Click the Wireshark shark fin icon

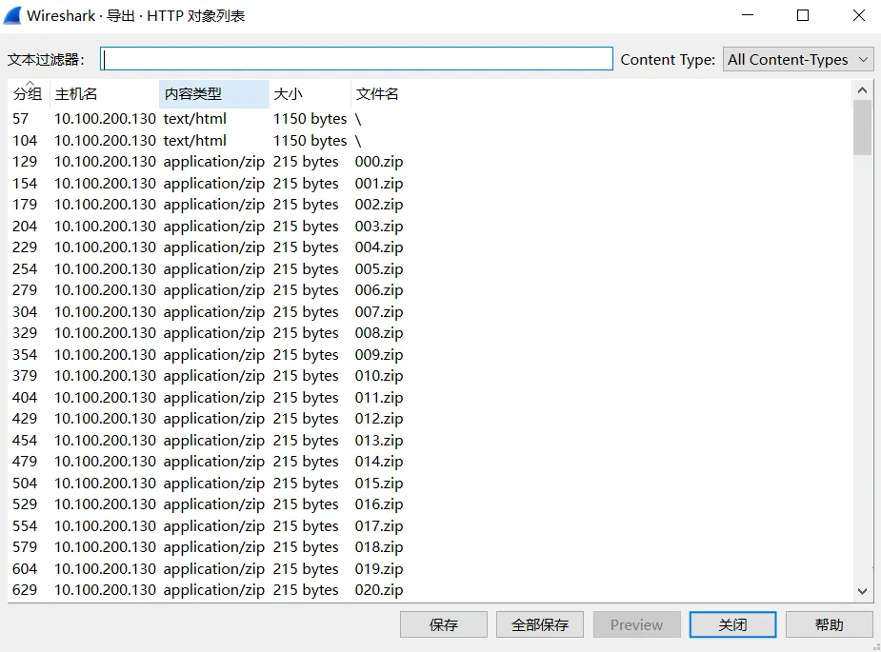12,15
